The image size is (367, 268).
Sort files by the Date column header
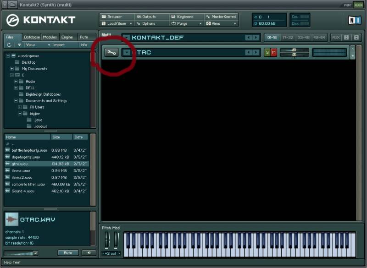(x=81, y=137)
